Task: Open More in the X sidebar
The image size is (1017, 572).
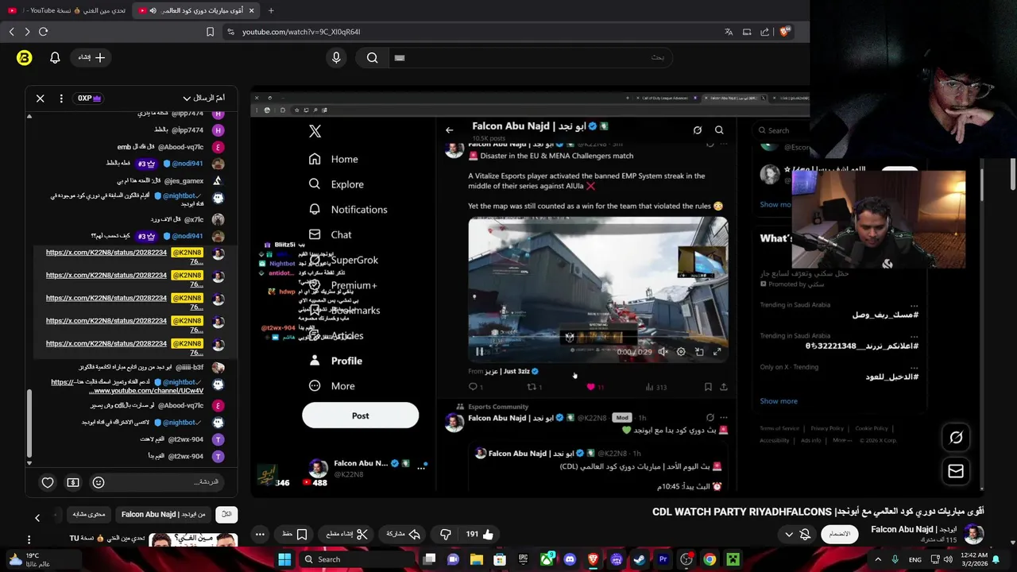Action: click(x=332, y=386)
